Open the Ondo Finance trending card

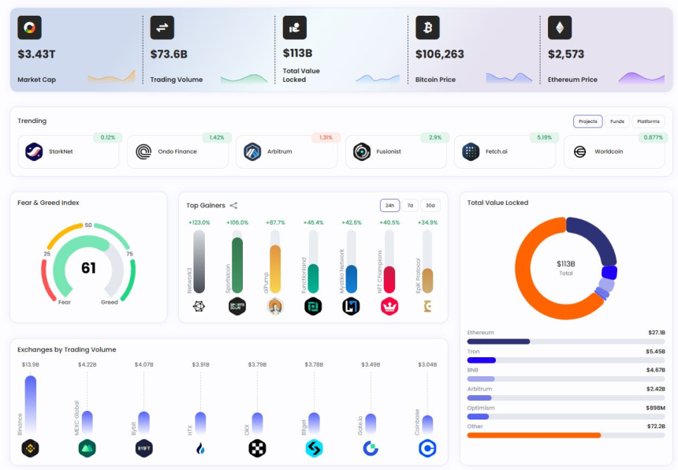(x=177, y=151)
